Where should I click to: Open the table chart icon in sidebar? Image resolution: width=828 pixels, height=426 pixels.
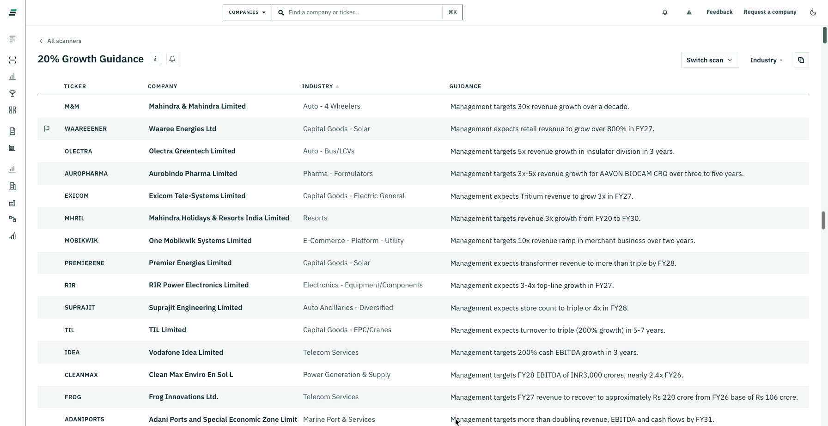tap(12, 148)
